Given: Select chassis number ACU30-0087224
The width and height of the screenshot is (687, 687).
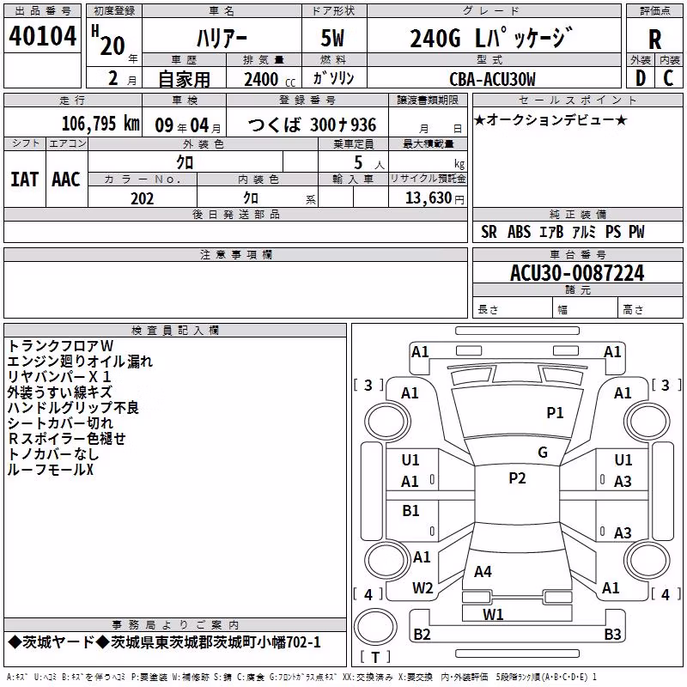Looking at the screenshot, I should pyautogui.click(x=577, y=273).
